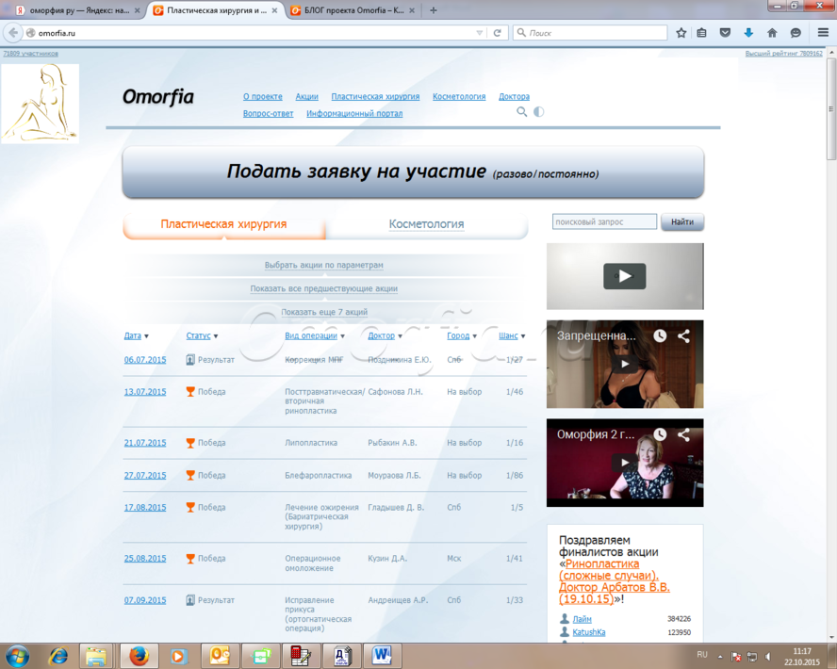Image resolution: width=837 pixels, height=669 pixels.
Task: Open the Firefox hamburger menu
Action: tap(823, 33)
